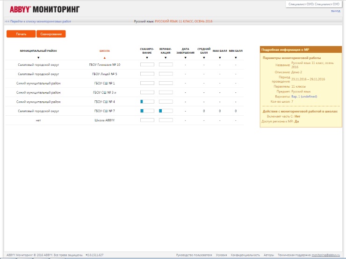346x259 pixels.
Task: Click the Выход logout link
Action: coord(335,11)
